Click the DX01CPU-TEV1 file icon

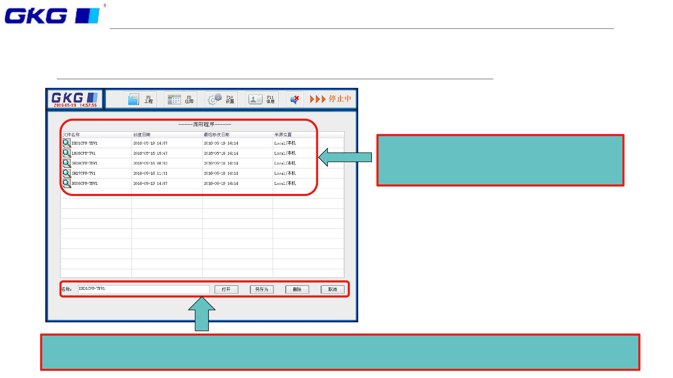click(x=67, y=143)
